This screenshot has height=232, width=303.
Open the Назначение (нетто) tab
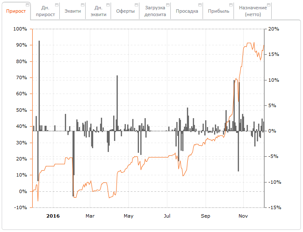(253, 11)
